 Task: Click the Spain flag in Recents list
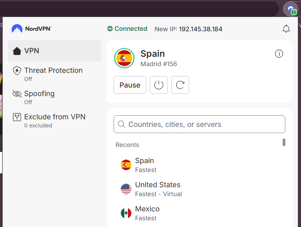(126, 165)
